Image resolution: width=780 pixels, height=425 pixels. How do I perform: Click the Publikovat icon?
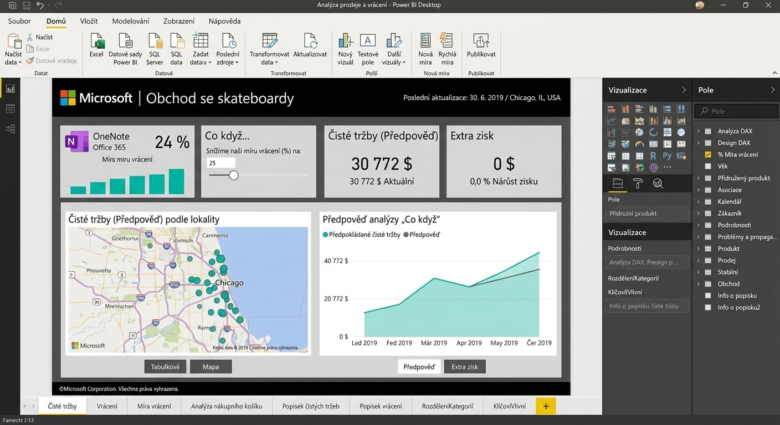point(481,42)
